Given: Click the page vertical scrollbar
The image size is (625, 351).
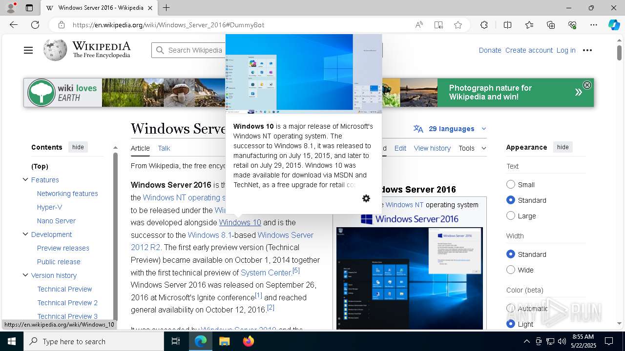Looking at the screenshot, I should tap(619, 53).
